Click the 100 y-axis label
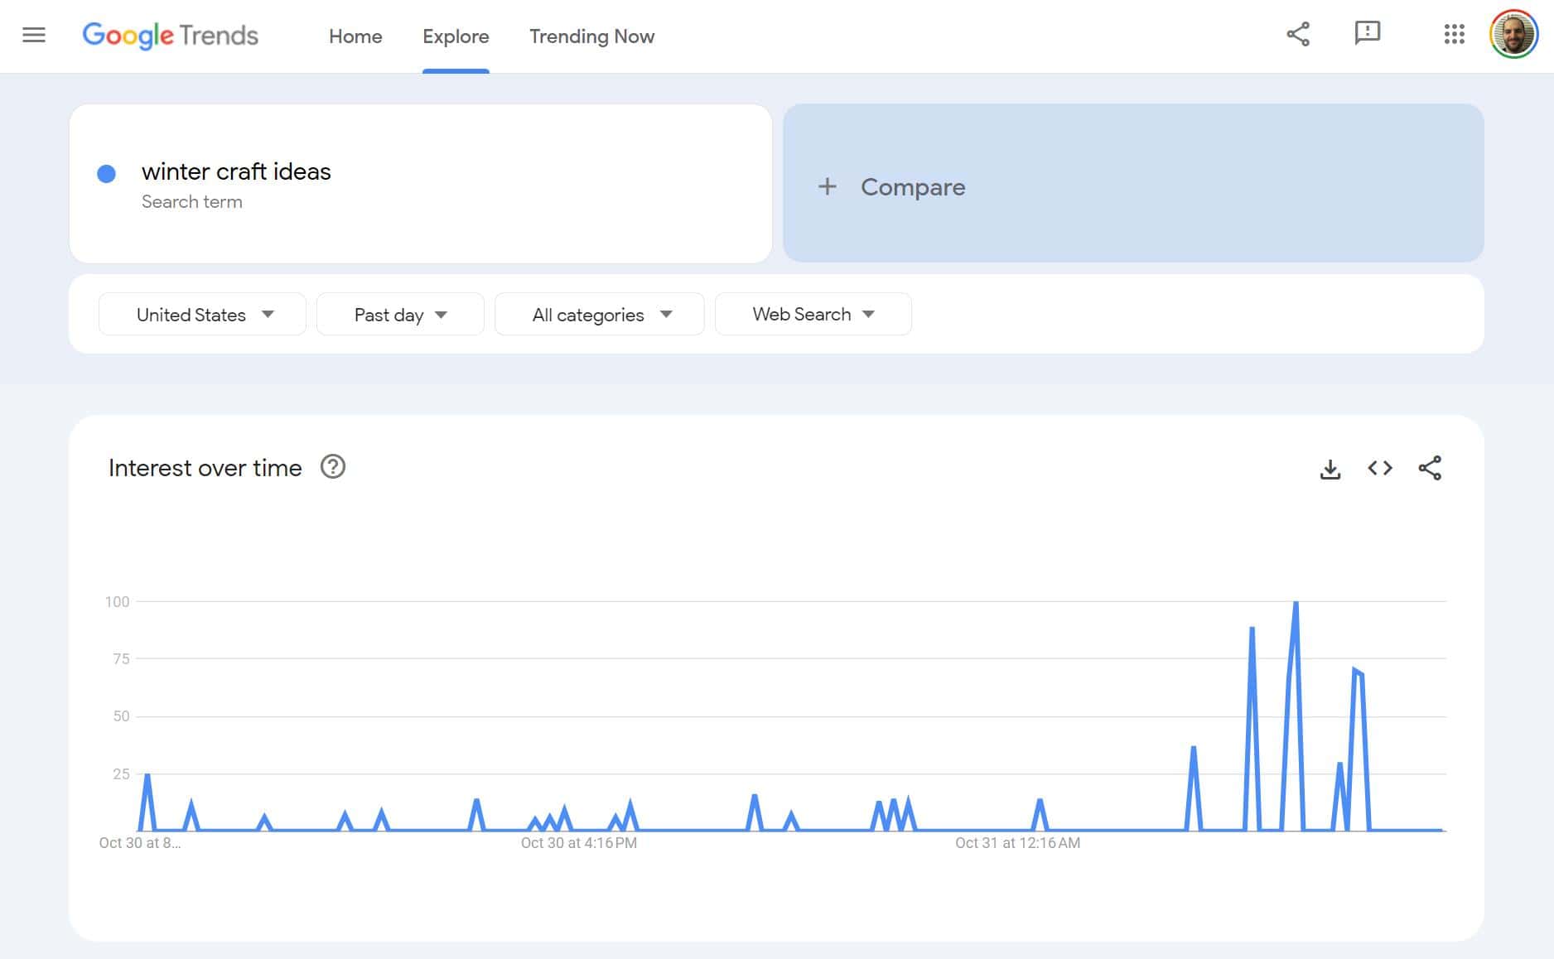 click(118, 602)
